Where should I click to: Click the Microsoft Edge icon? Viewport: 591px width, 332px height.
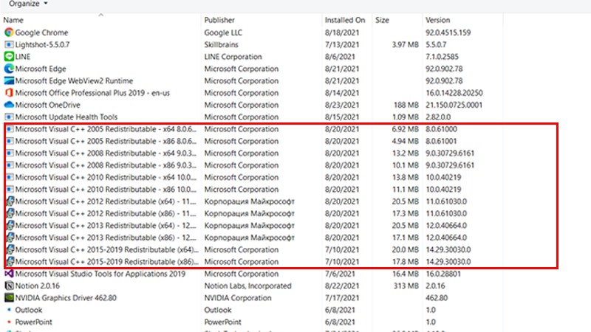click(x=9, y=69)
